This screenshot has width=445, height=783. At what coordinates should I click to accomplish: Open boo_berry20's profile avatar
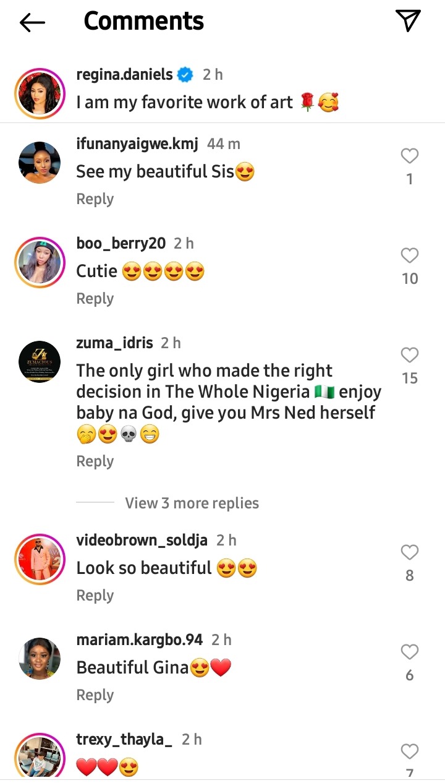[40, 262]
